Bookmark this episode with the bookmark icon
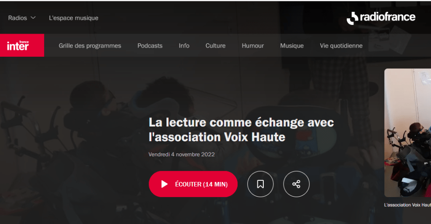Screen dimensions: 431x224 (260, 184)
